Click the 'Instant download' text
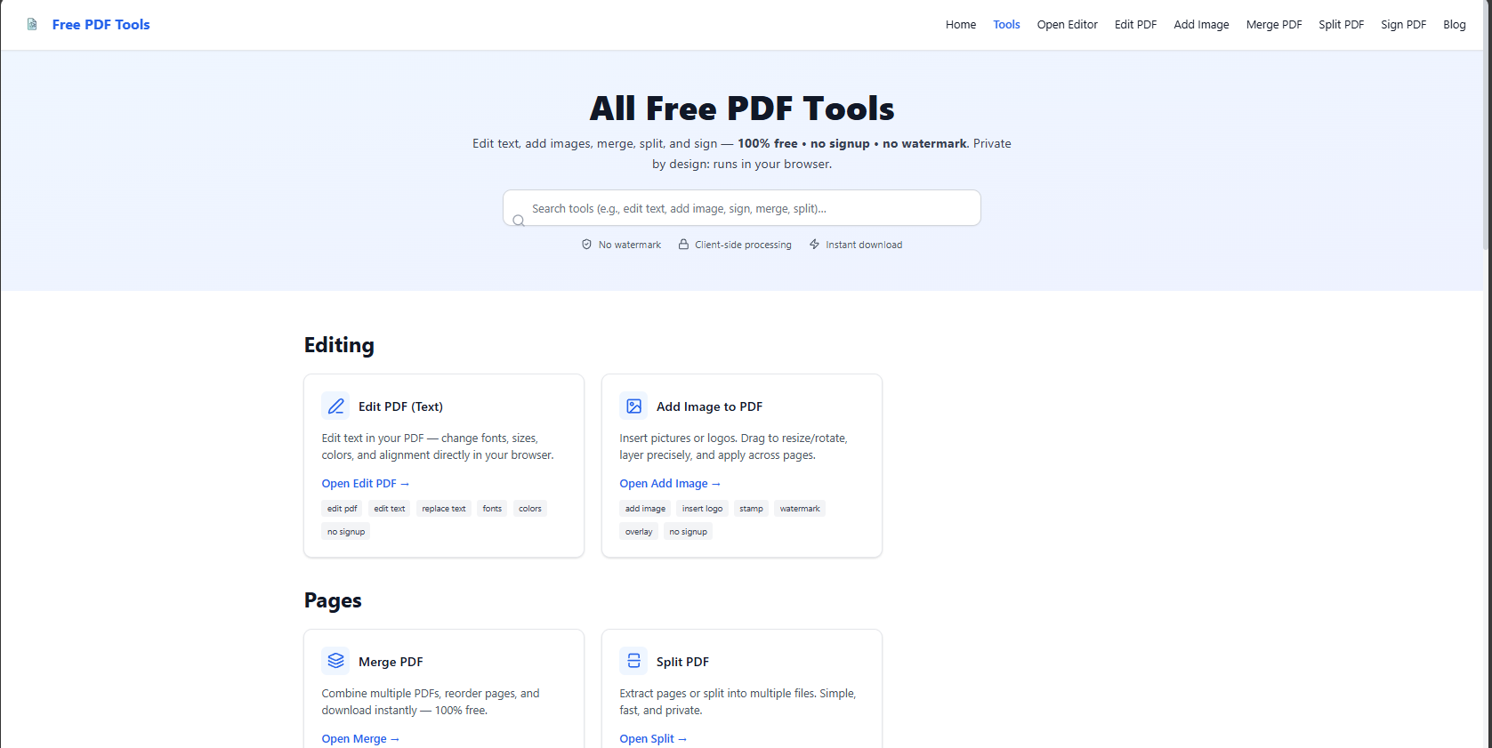 pyautogui.click(x=864, y=245)
